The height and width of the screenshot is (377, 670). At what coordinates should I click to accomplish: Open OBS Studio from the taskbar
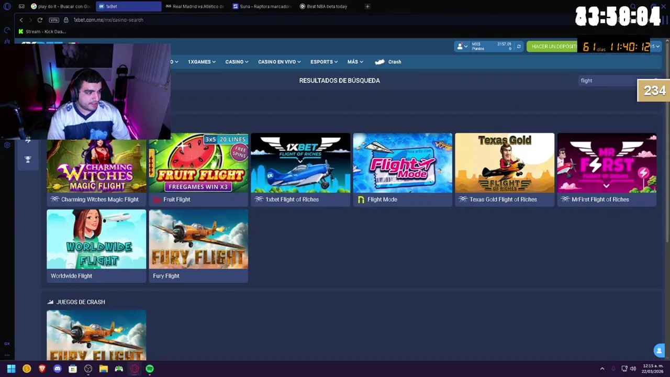click(x=88, y=369)
